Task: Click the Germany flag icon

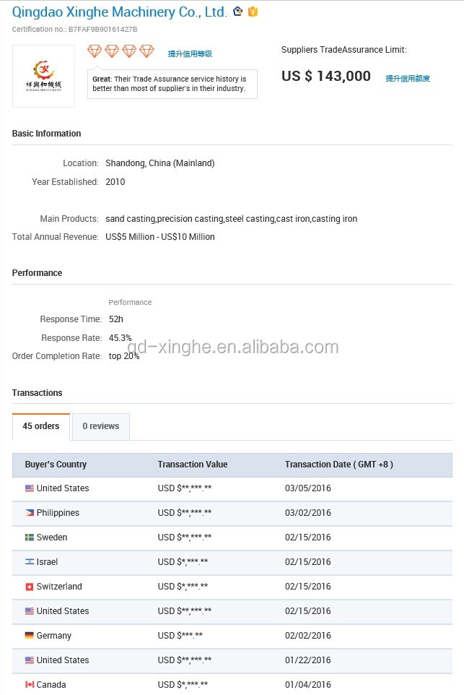Action: (30, 636)
